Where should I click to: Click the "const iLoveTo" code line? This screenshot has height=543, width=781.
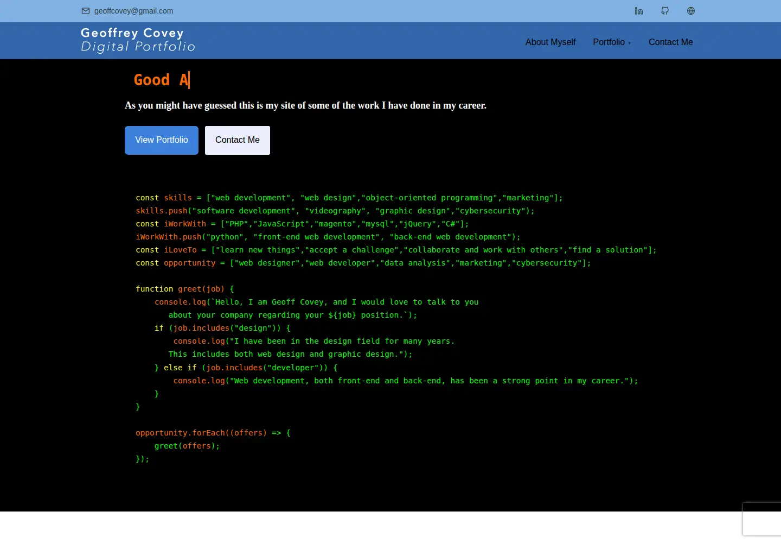(x=396, y=250)
